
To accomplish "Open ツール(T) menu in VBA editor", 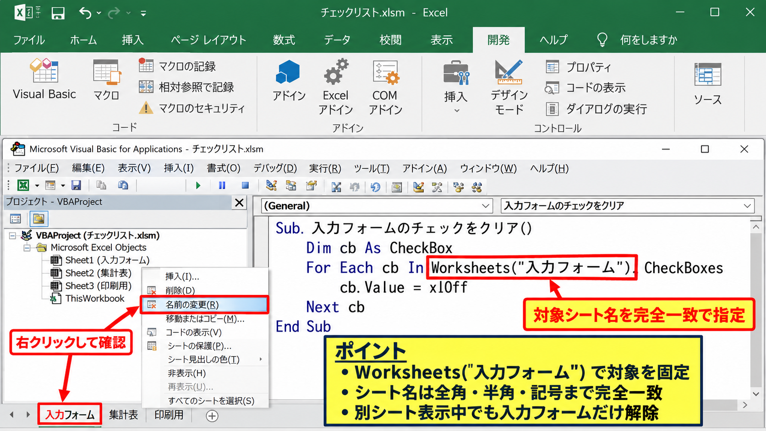I will pyautogui.click(x=372, y=168).
